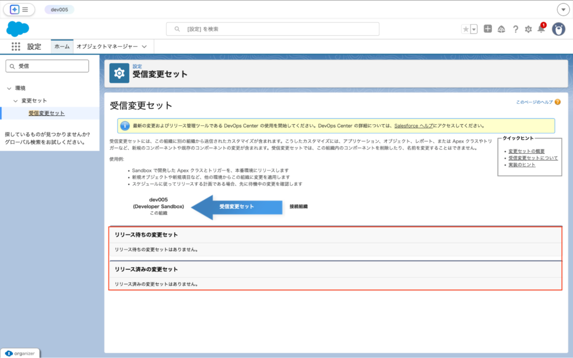Click the このページのヘルプ link
Viewport: 573px width, 358px height.
tap(534, 102)
